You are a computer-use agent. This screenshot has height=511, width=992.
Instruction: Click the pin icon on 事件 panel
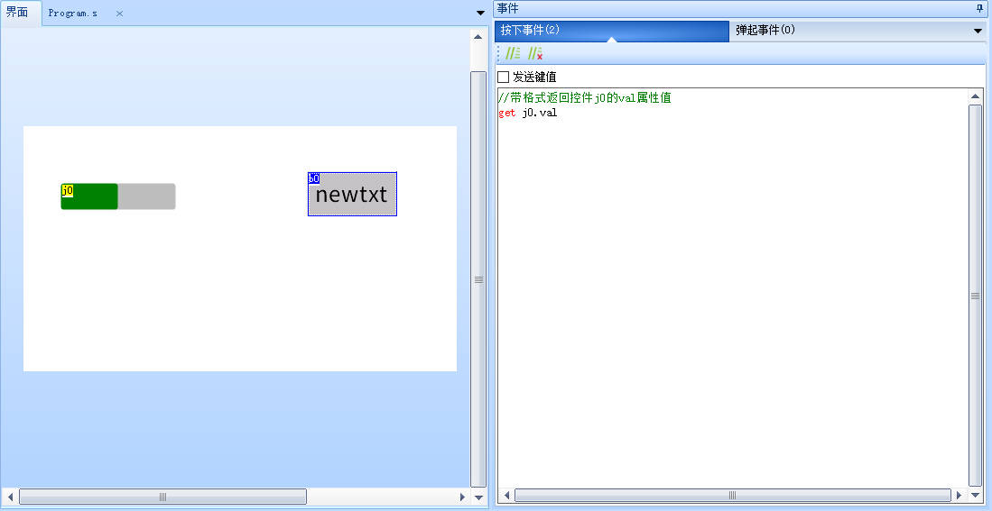coord(980,8)
